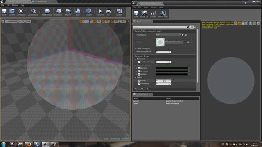This screenshot has width=262, height=147.
Task: Collapse the Fresnel group
Action: [136, 78]
